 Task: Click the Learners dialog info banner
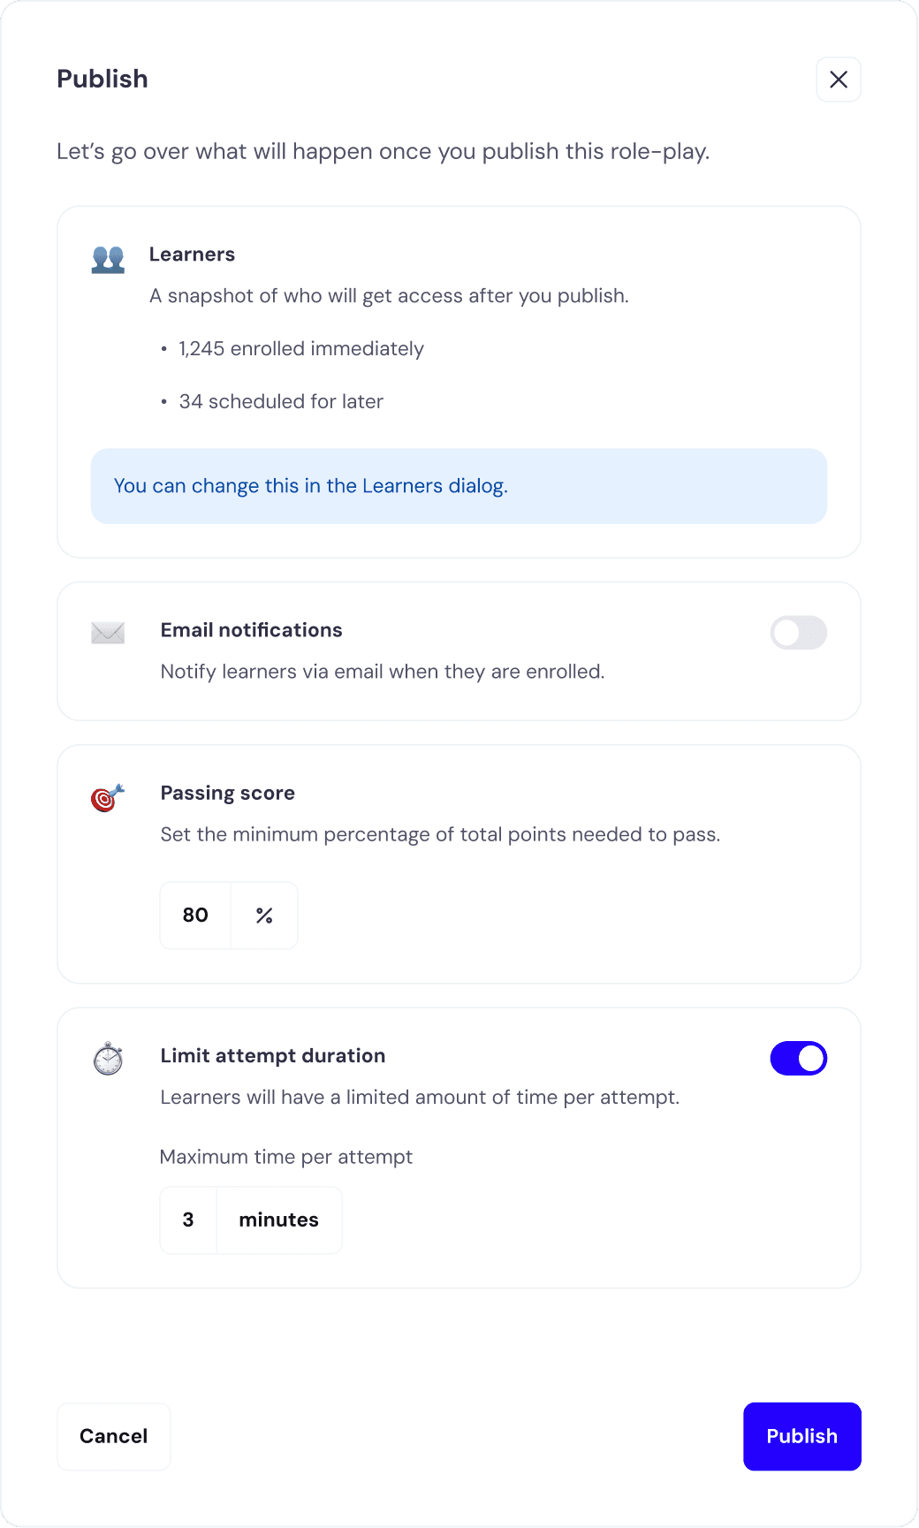click(x=459, y=486)
